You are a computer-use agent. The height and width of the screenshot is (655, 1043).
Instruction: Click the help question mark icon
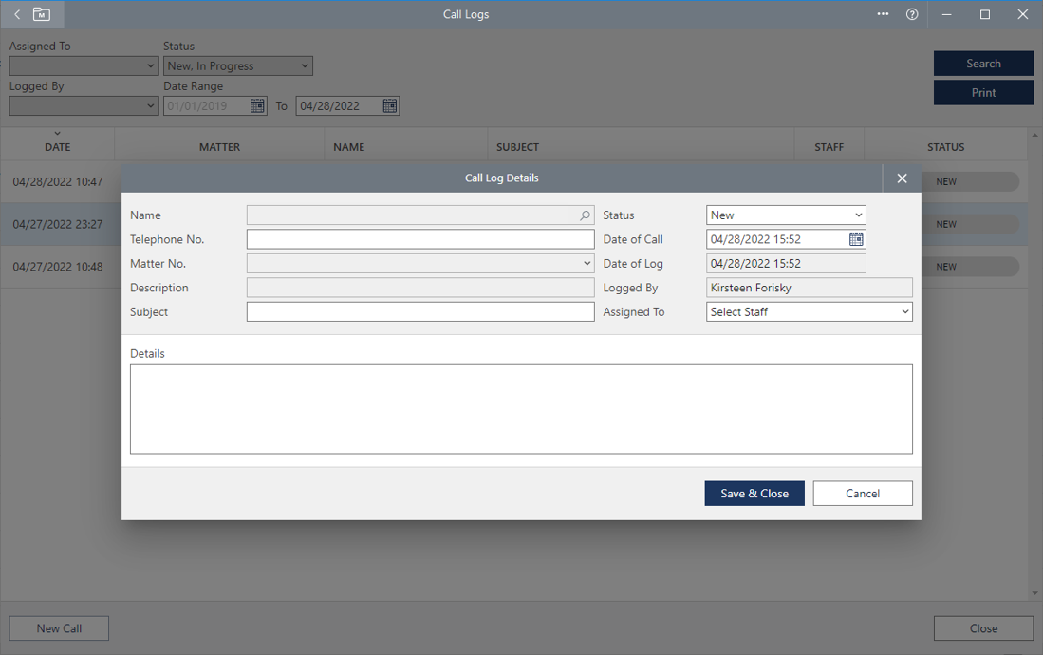912,14
